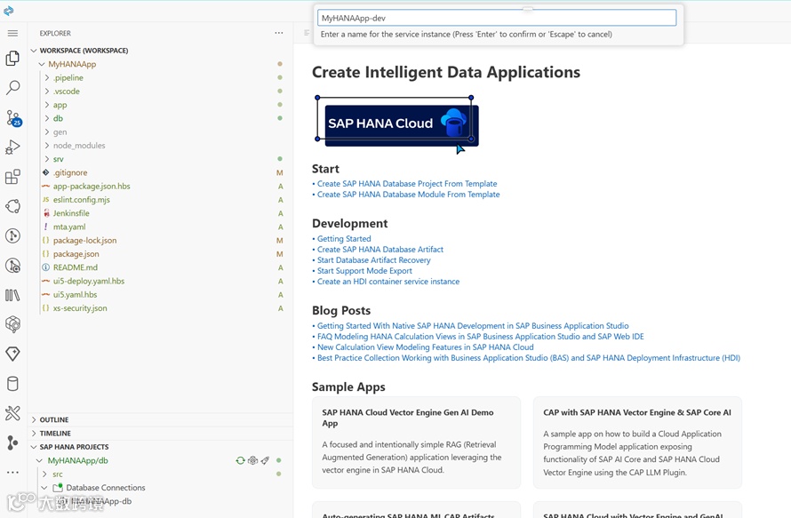Collapse the SAP HANA PROJECTS section
791x518 pixels.
tap(34, 447)
